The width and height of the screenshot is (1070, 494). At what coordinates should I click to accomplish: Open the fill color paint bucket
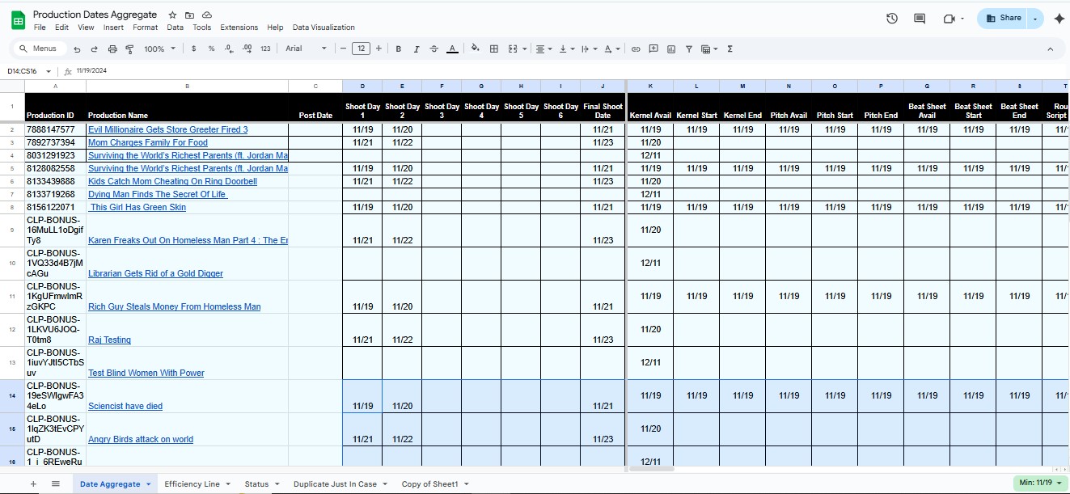pyautogui.click(x=475, y=49)
